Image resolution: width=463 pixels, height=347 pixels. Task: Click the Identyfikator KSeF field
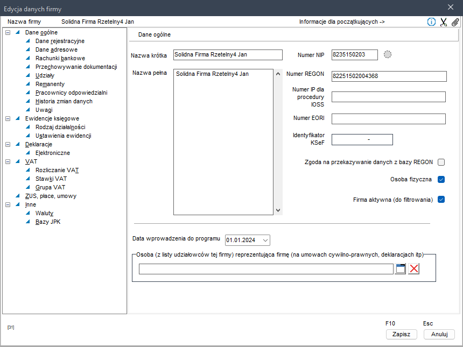point(362,139)
